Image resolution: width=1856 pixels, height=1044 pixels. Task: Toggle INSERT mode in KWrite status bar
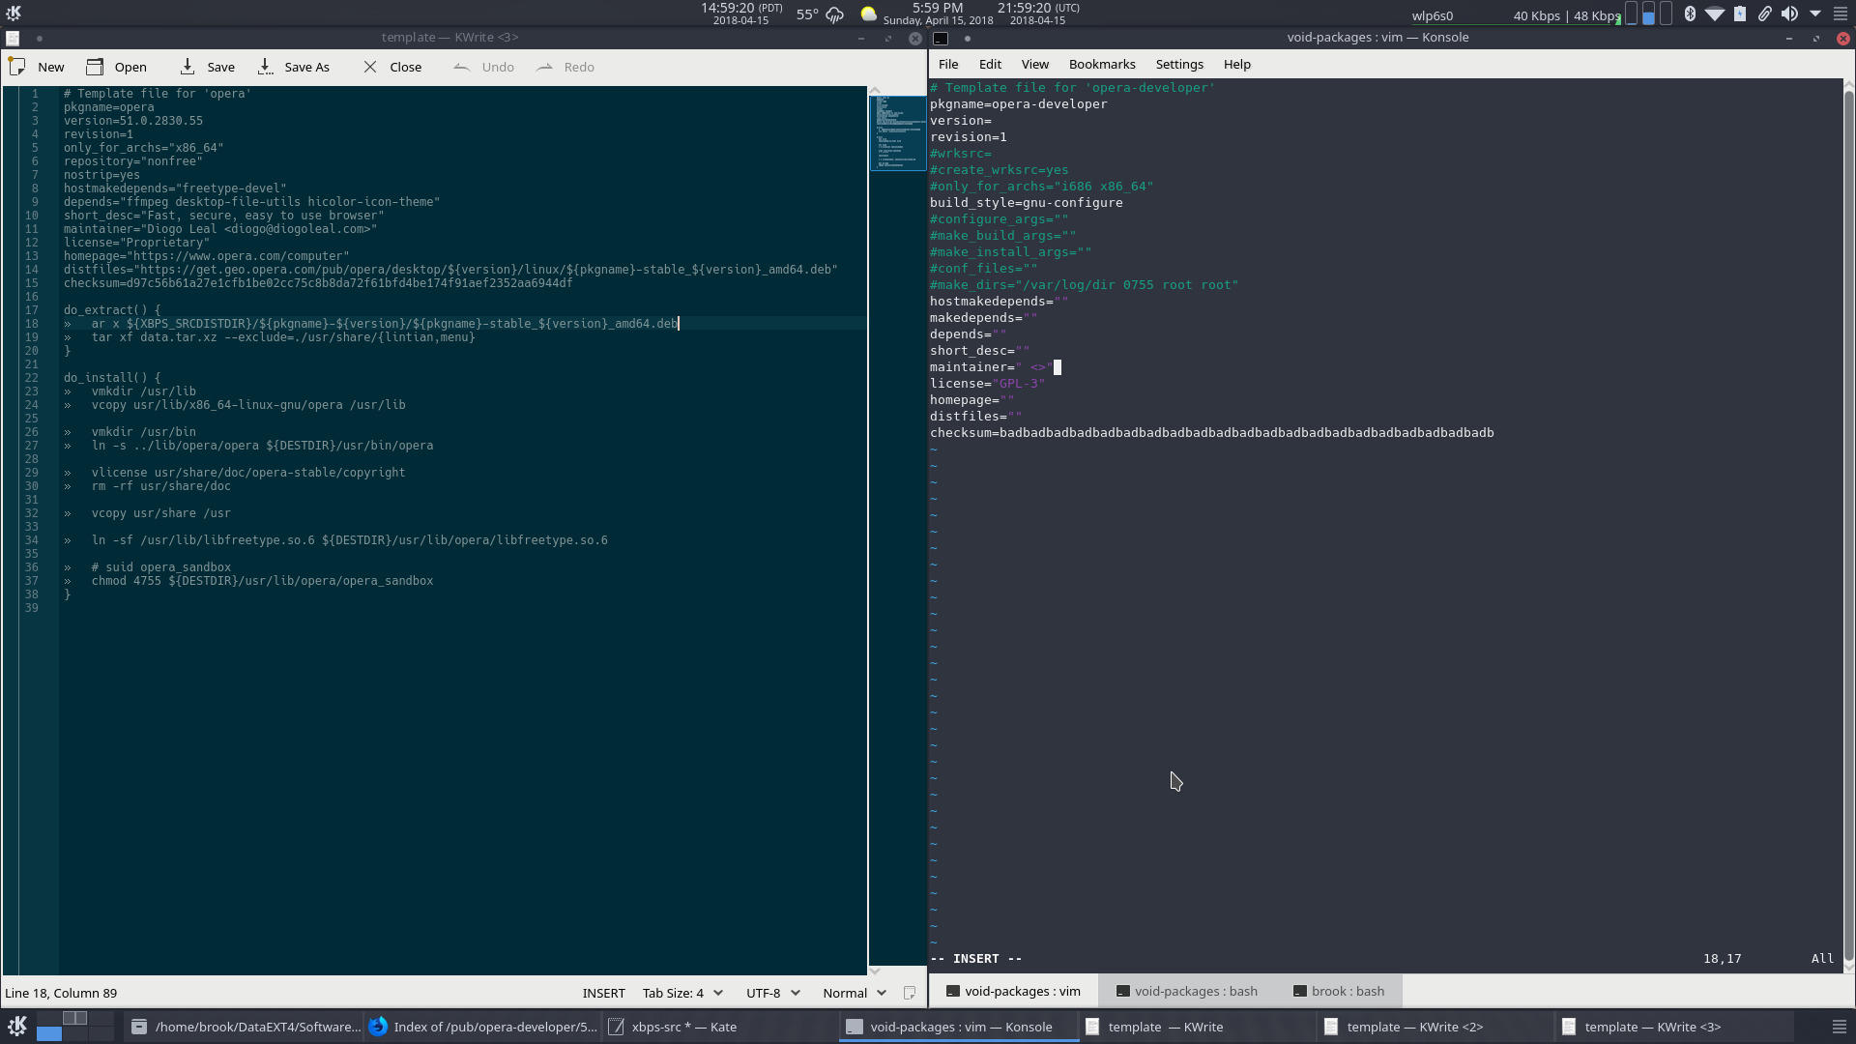[603, 993]
